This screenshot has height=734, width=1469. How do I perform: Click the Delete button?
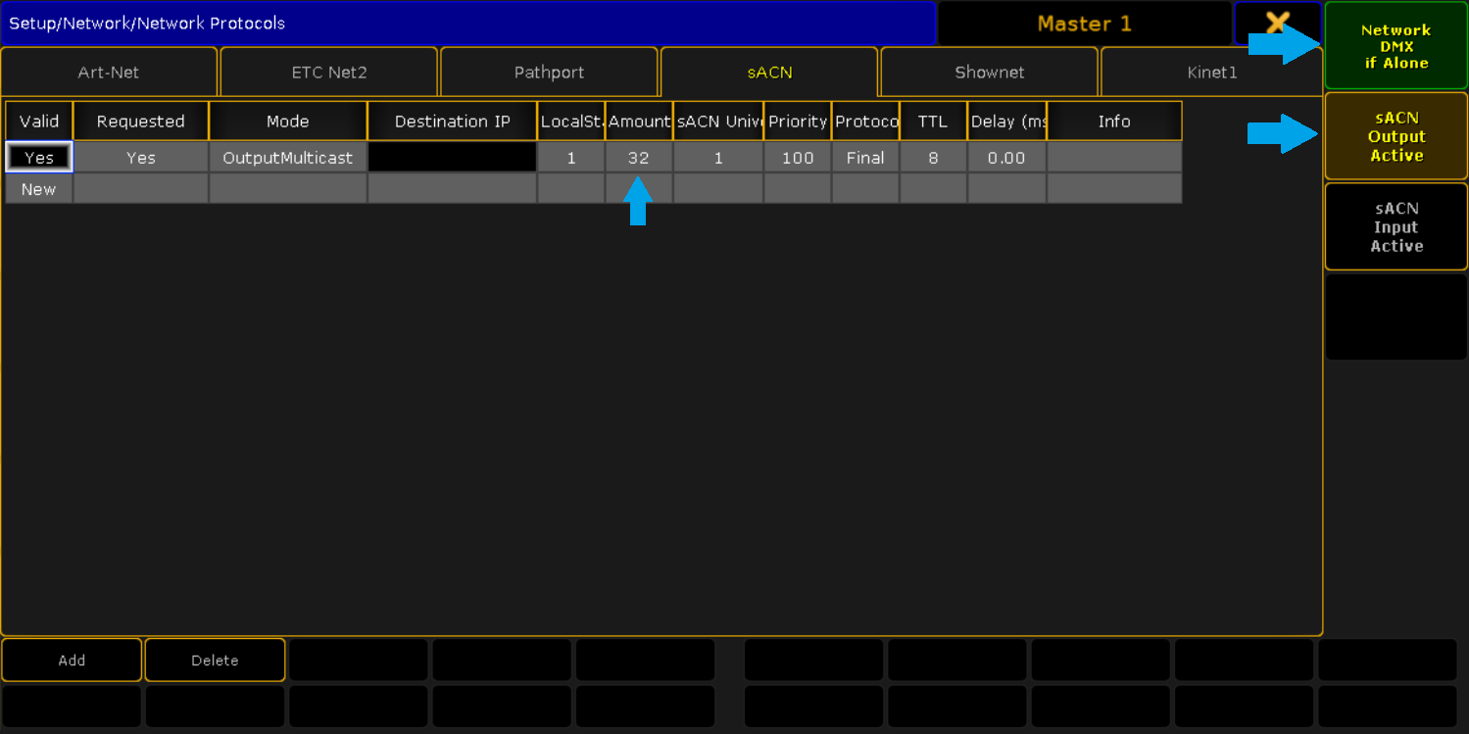[x=215, y=661]
